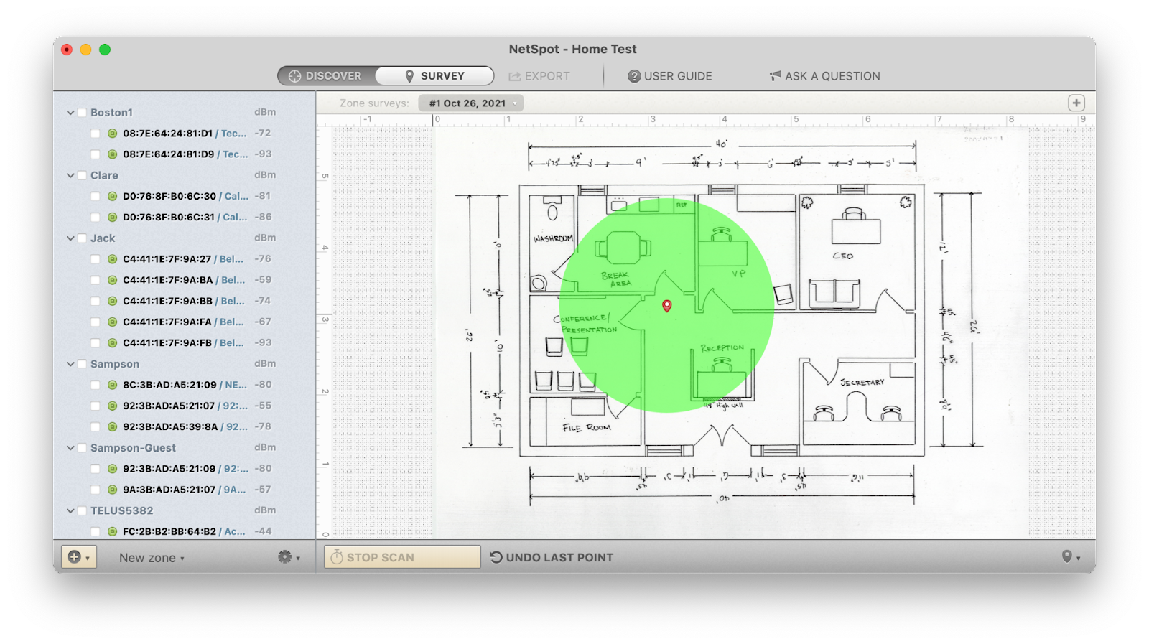Check the D0:76:8F:B0:6C:30 network checkbox

(96, 196)
